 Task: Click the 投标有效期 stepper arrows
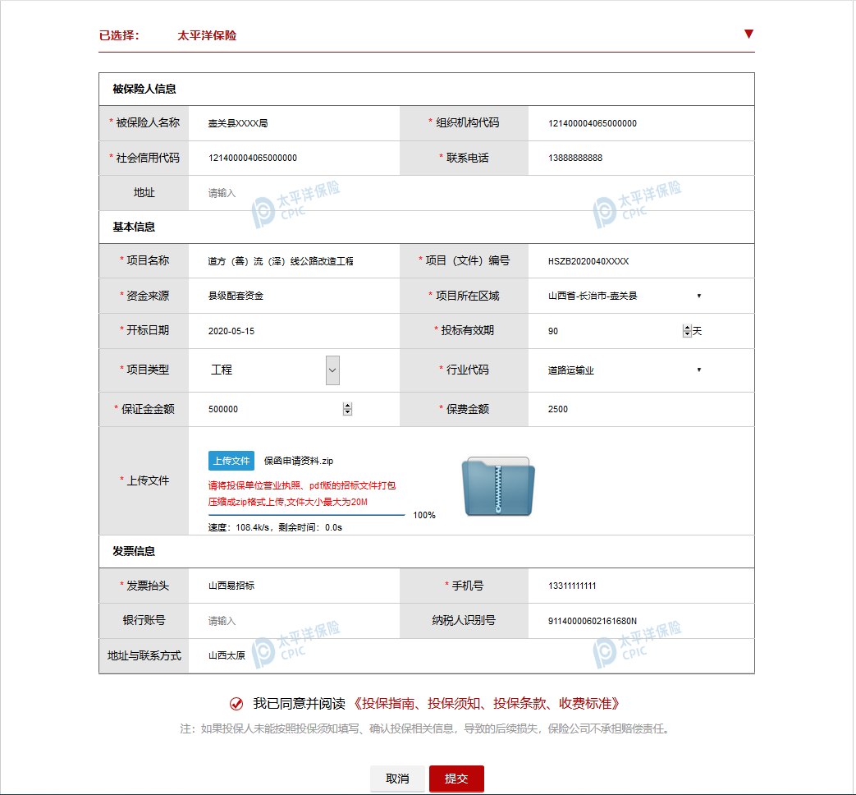[x=687, y=331]
